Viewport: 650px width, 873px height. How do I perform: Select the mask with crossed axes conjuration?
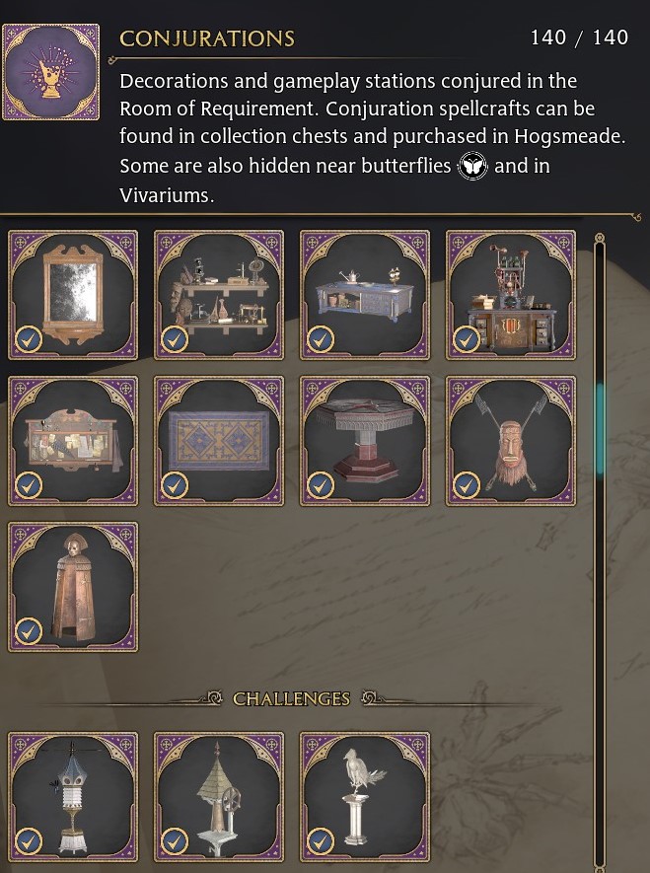pos(510,441)
